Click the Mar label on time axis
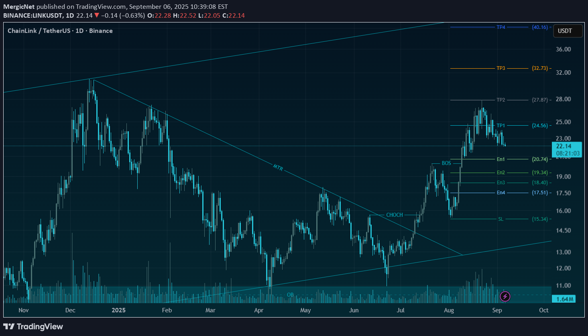The image size is (588, 336). tap(210, 310)
